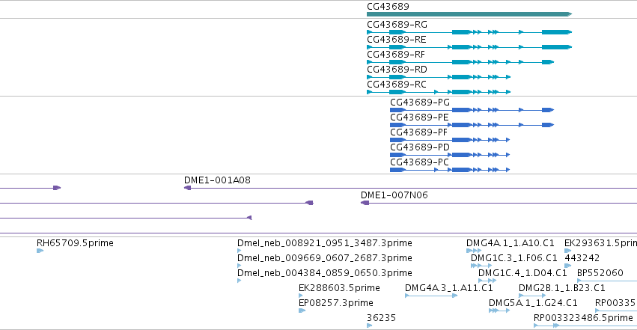The image size is (637, 330).
Task: Select transcript CG43689-RE label
Action: point(397,40)
